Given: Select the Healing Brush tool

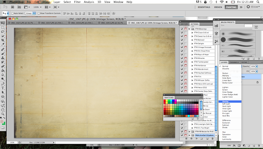Looking at the screenshot, I should [x=3, y=49].
